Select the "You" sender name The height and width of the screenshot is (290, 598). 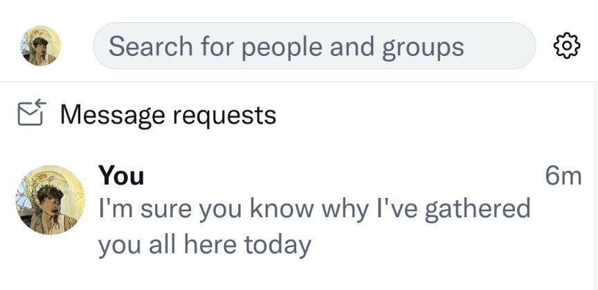pos(121,176)
